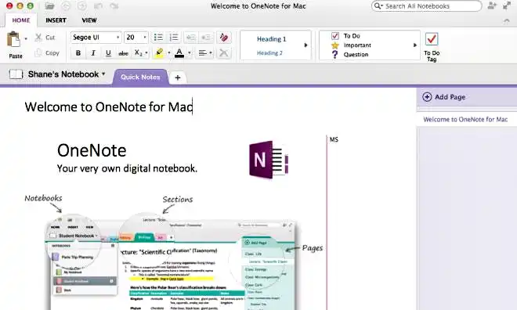Viewport: 517px width, 310px height.
Task: Click the Search All Notebooks field
Action: (426, 6)
